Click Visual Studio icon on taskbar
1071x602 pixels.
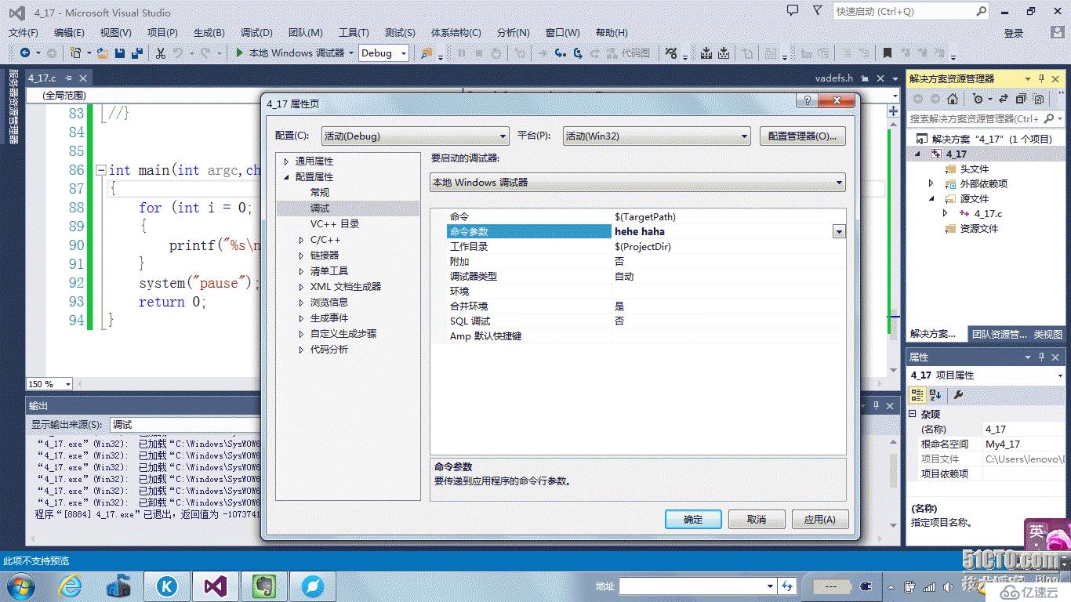[x=216, y=586]
